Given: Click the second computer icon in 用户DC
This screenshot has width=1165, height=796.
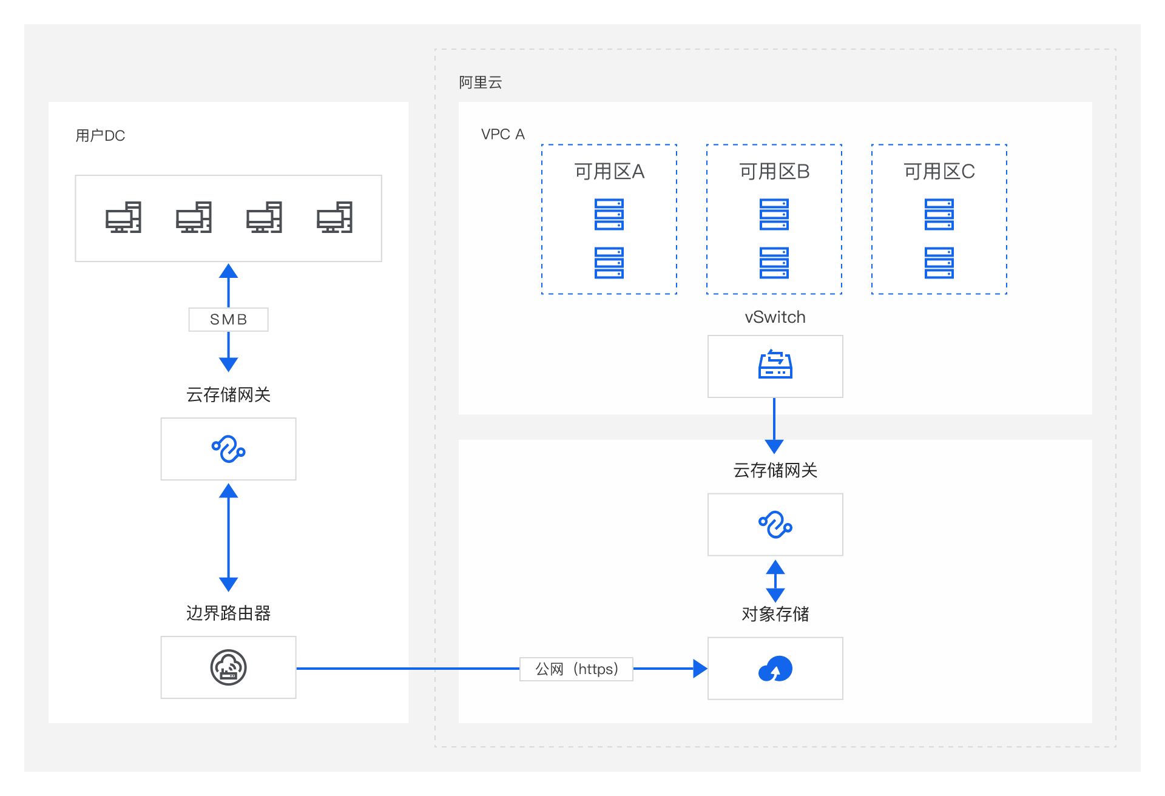Looking at the screenshot, I should tap(194, 217).
